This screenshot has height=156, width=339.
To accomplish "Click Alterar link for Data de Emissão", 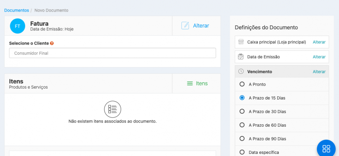I will pos(319,57).
